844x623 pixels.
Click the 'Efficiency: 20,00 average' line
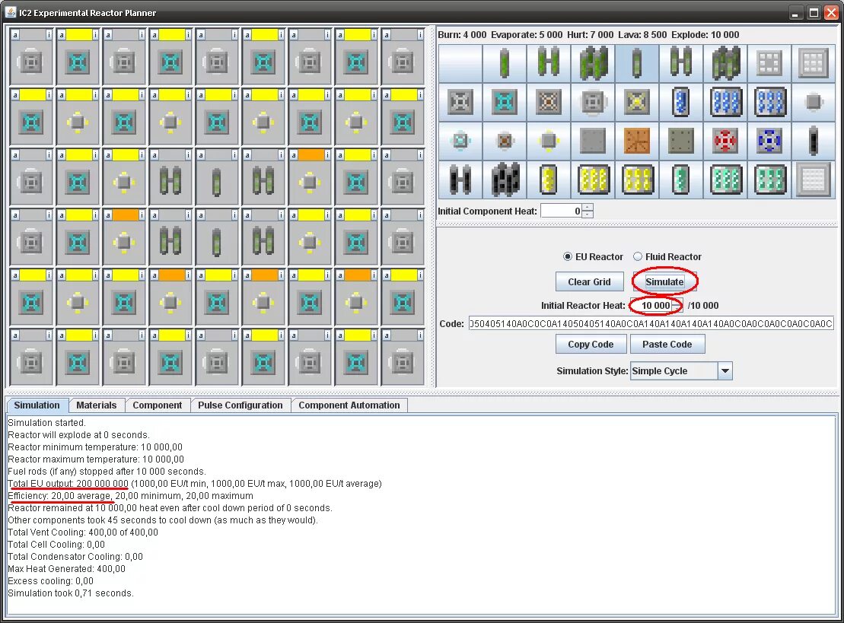pyautogui.click(x=60, y=496)
